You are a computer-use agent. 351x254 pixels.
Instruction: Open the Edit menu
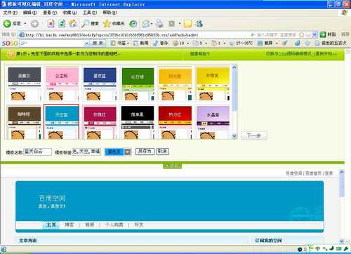(x=30, y=13)
